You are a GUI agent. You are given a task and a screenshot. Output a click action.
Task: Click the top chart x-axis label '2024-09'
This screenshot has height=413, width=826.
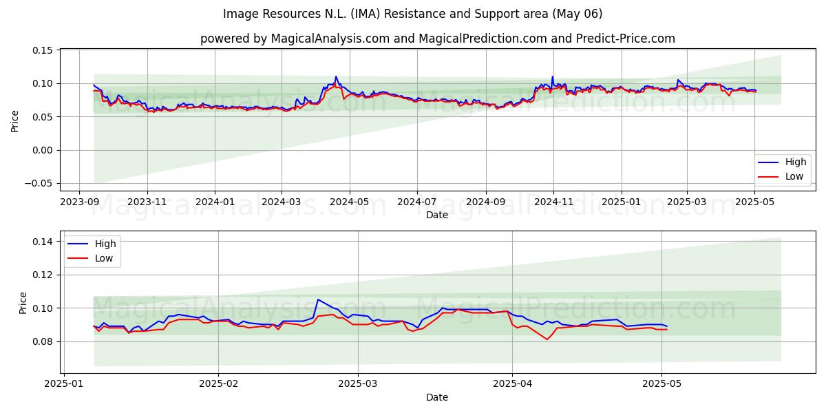pos(486,201)
